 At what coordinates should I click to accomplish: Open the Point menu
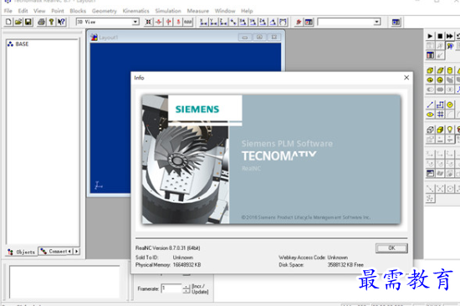[58, 11]
